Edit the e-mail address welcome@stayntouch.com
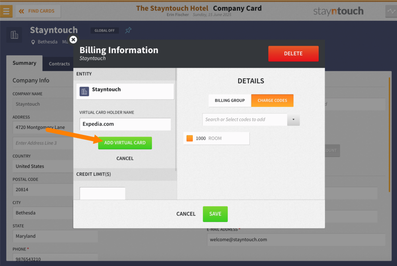The height and width of the screenshot is (266, 397). click(296, 240)
